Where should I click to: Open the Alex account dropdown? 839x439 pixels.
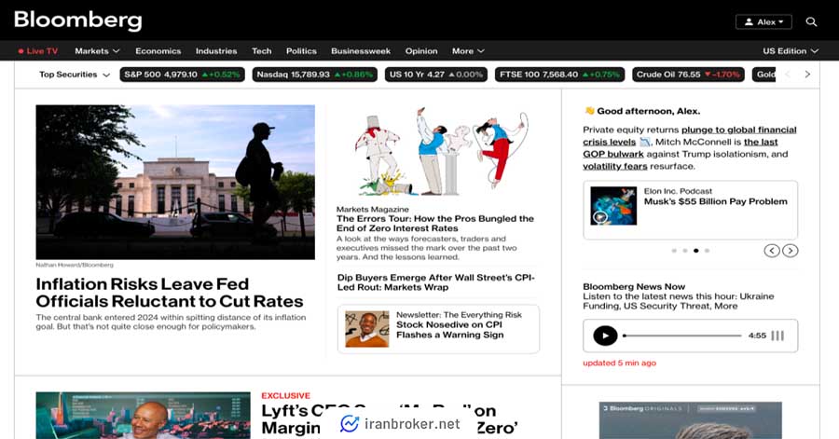[x=763, y=22]
